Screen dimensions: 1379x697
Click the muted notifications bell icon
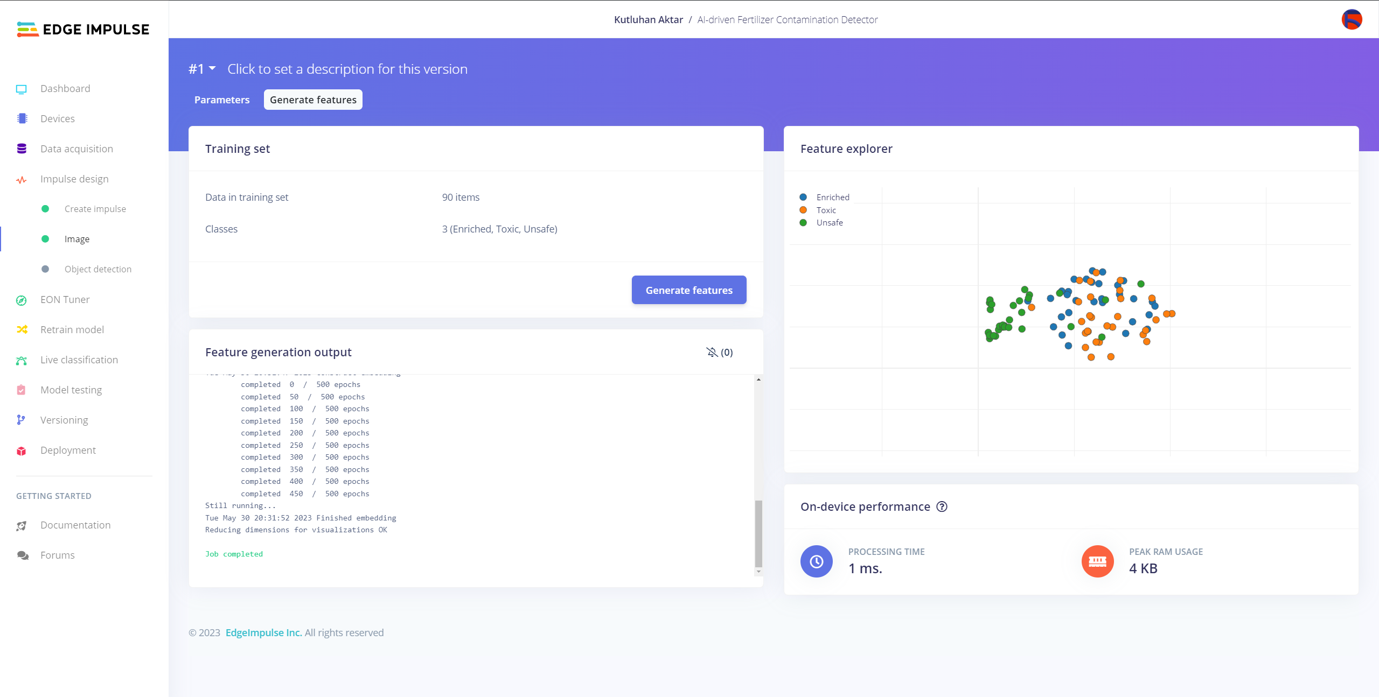click(x=712, y=352)
